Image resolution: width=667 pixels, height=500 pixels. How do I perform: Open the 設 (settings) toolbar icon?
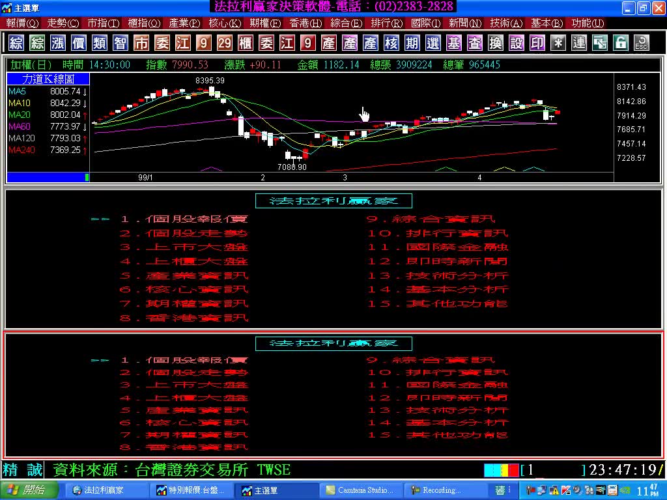coord(517,43)
